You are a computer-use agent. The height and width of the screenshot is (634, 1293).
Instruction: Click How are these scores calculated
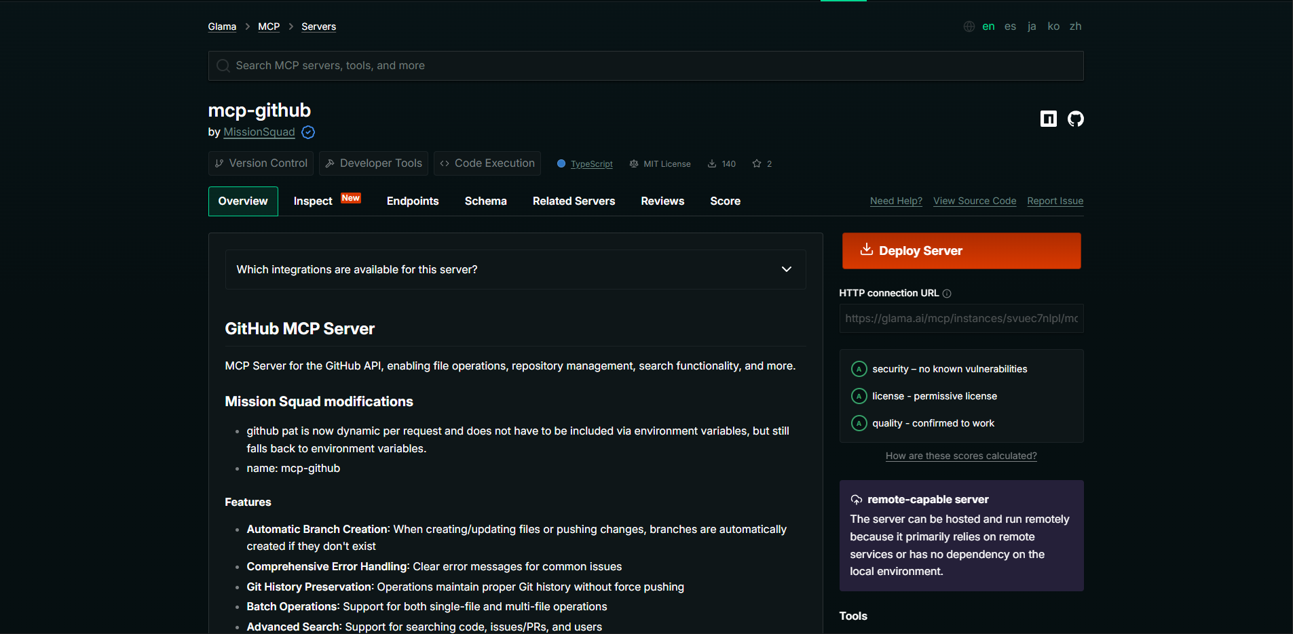click(961, 455)
